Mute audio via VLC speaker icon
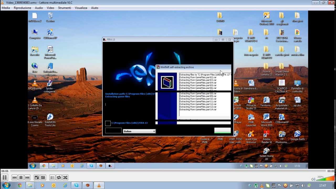 [313, 179]
